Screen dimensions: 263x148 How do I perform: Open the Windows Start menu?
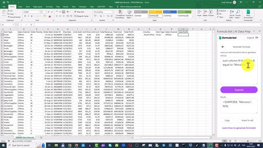[3, 145]
